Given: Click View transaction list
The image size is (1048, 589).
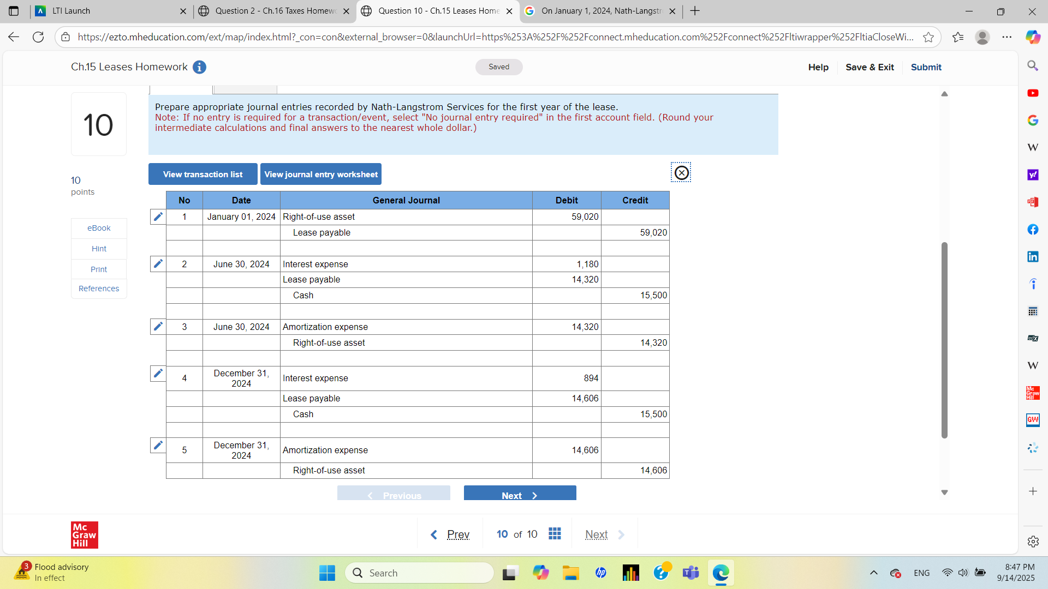Looking at the screenshot, I should pos(203,174).
